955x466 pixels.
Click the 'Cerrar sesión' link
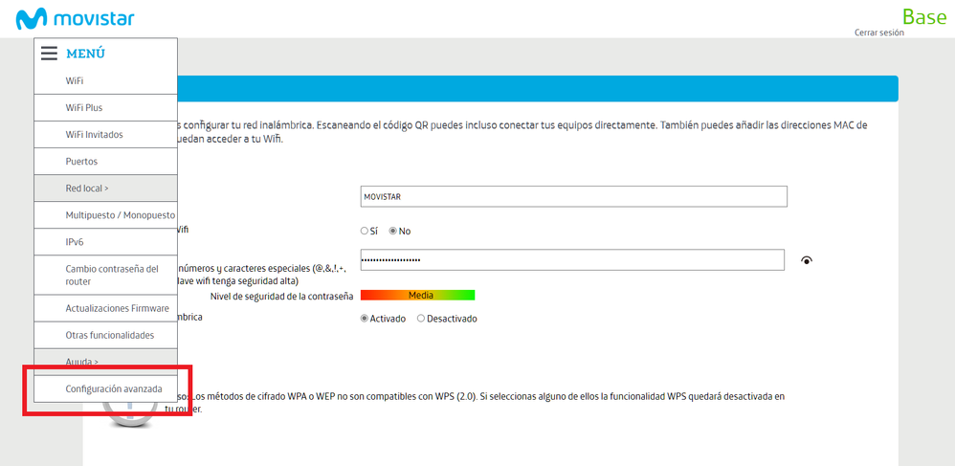tap(878, 33)
